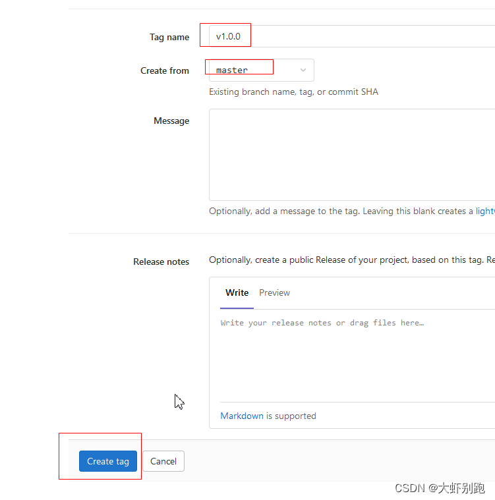Click 'Existing branch name, tag, or commit SHA' text
This screenshot has height=500, width=495.
pos(293,92)
